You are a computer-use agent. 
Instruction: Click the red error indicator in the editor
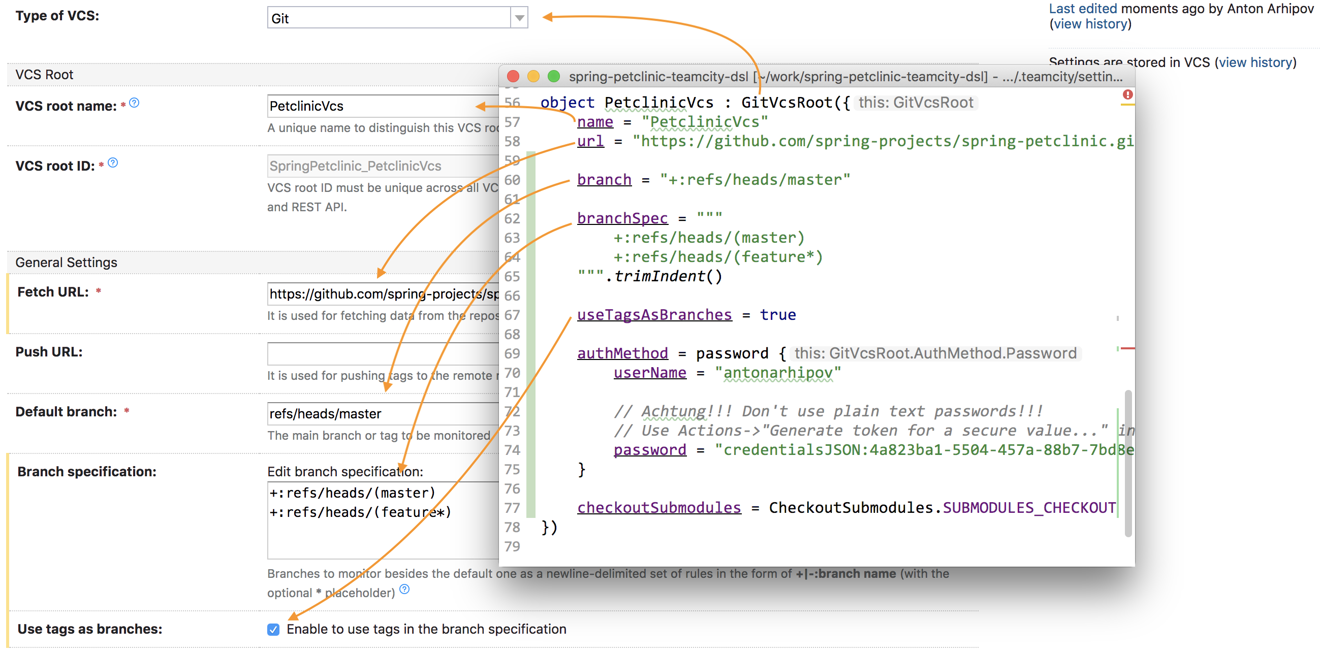coord(1128,95)
